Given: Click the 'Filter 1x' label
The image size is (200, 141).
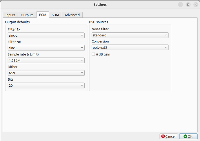Looking at the screenshot, I should [x=14, y=29].
